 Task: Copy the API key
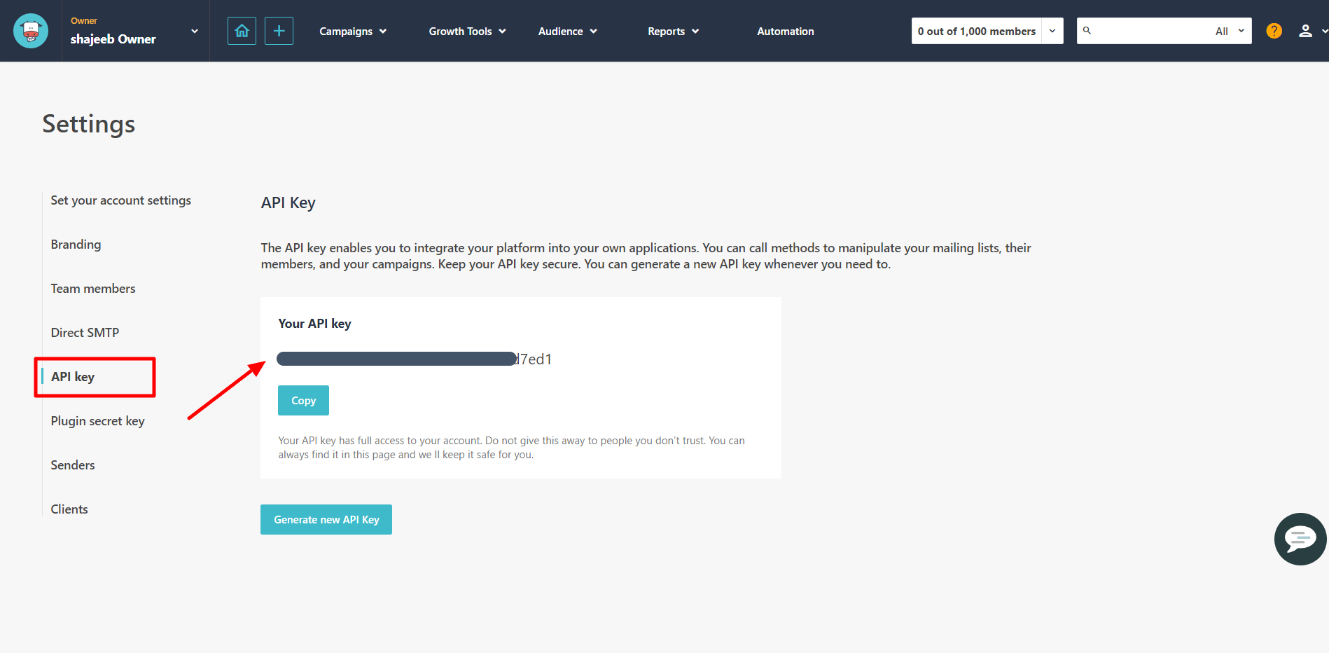(x=303, y=401)
